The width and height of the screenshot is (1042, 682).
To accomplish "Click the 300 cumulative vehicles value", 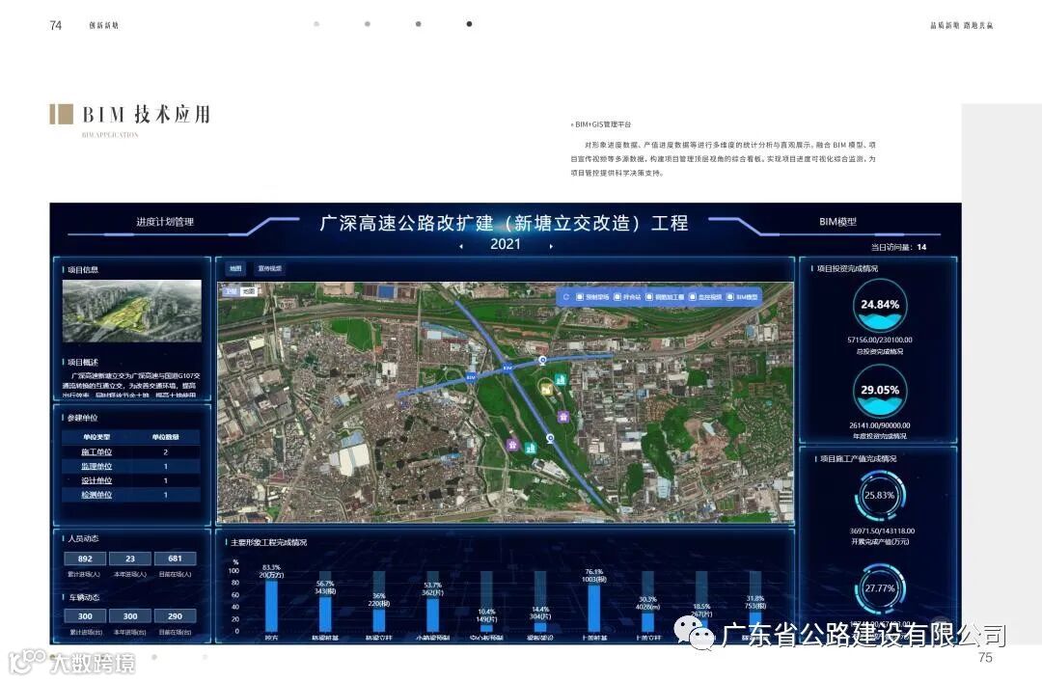I will (85, 616).
